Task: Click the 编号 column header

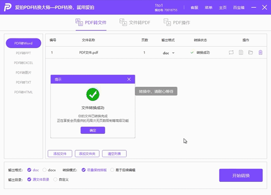Action: pyautogui.click(x=53, y=40)
